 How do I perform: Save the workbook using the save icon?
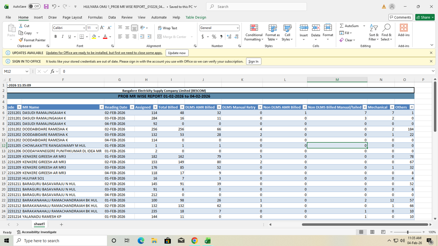[46, 6]
